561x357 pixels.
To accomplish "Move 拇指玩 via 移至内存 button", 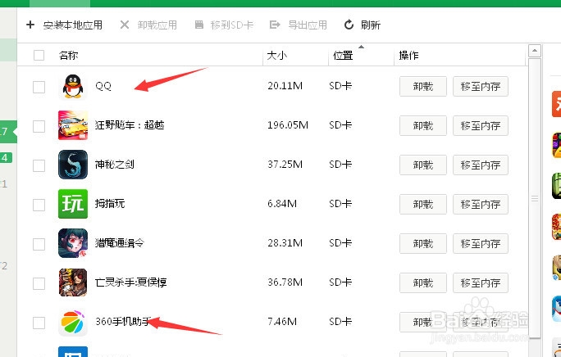I will tap(481, 204).
